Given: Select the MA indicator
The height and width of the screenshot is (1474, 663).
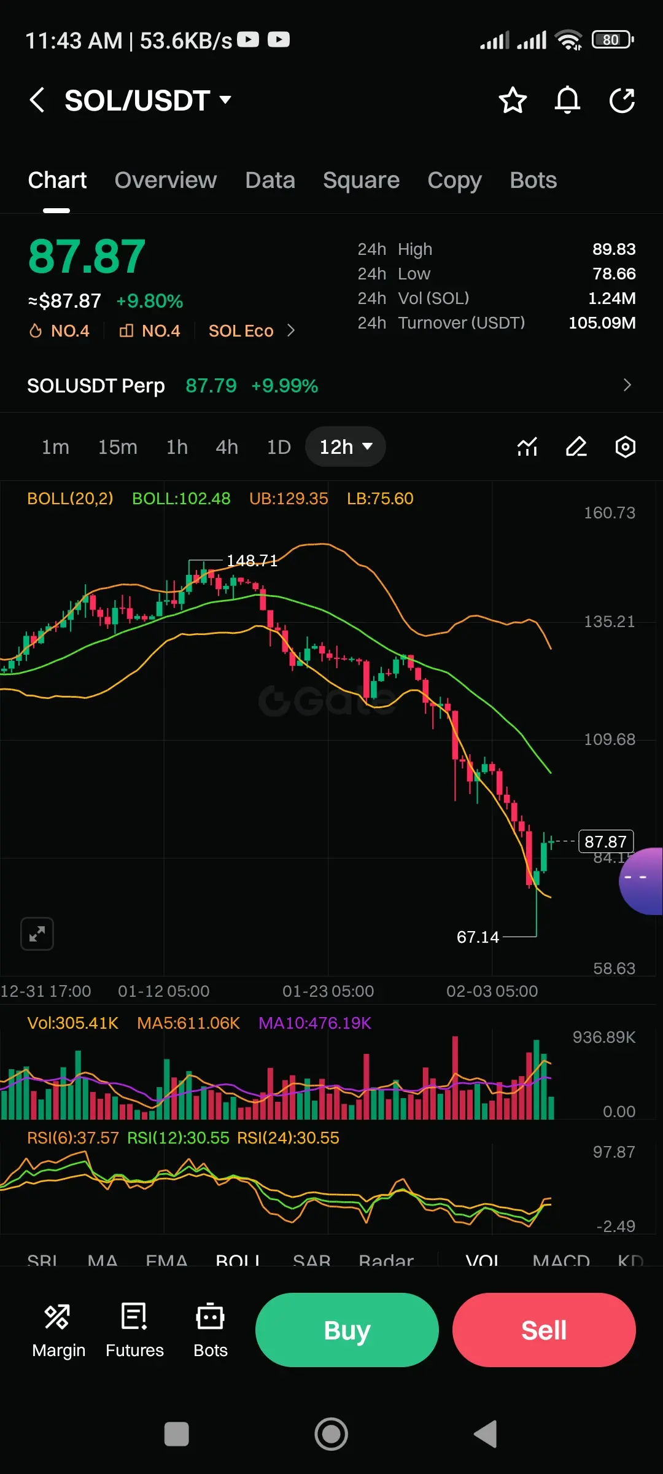Looking at the screenshot, I should [103, 1261].
